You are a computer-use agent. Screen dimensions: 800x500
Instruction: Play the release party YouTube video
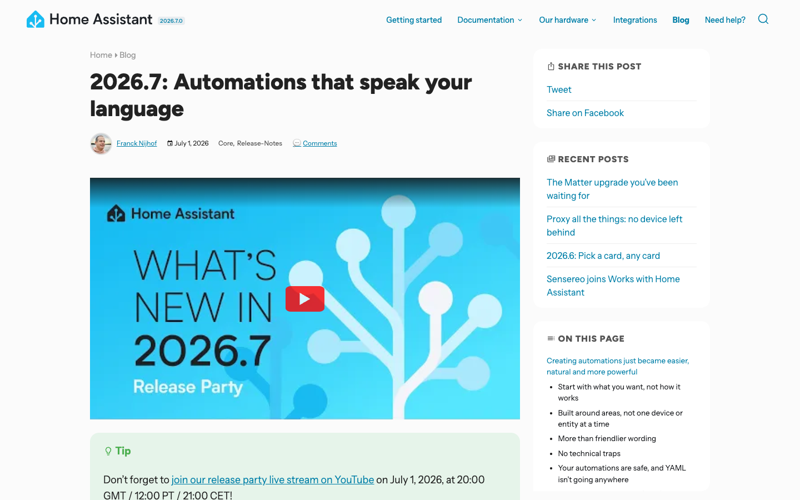[305, 299]
